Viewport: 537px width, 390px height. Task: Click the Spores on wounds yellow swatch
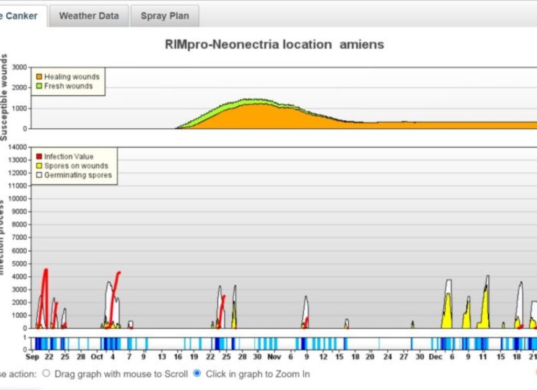[39, 166]
